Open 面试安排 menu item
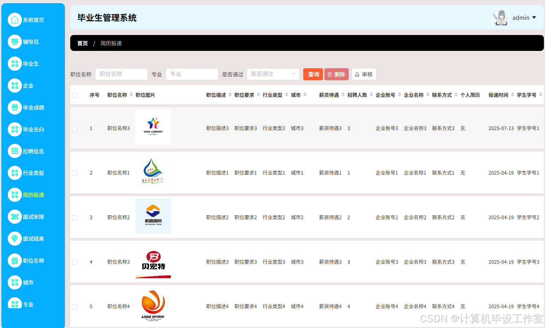545x328 pixels. [x=34, y=217]
